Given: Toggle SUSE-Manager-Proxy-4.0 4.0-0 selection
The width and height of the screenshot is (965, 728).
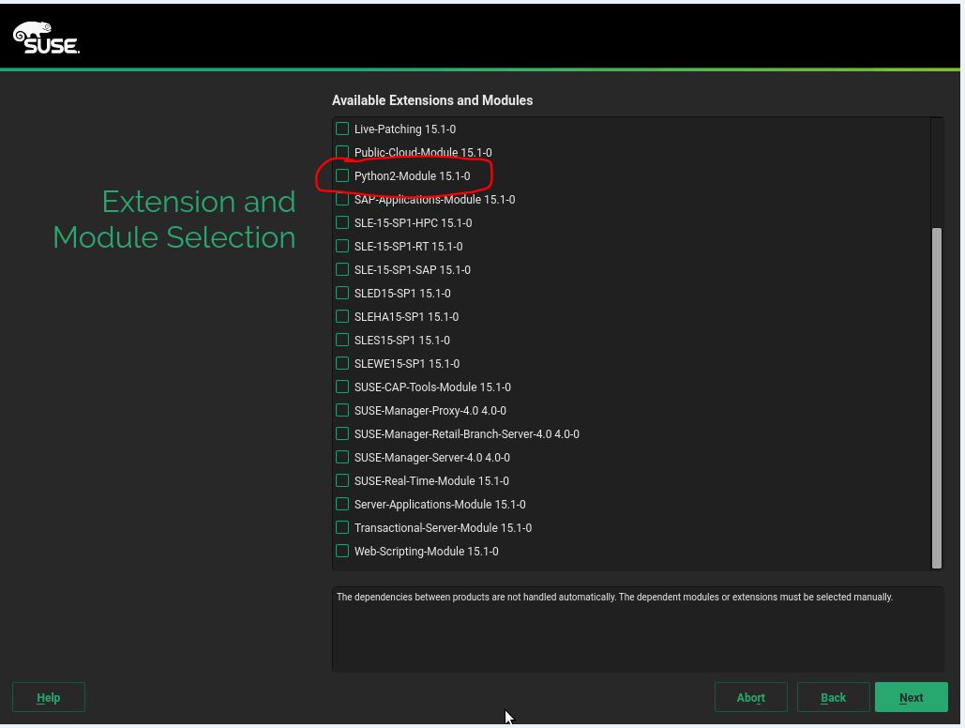Looking at the screenshot, I should pyautogui.click(x=342, y=410).
